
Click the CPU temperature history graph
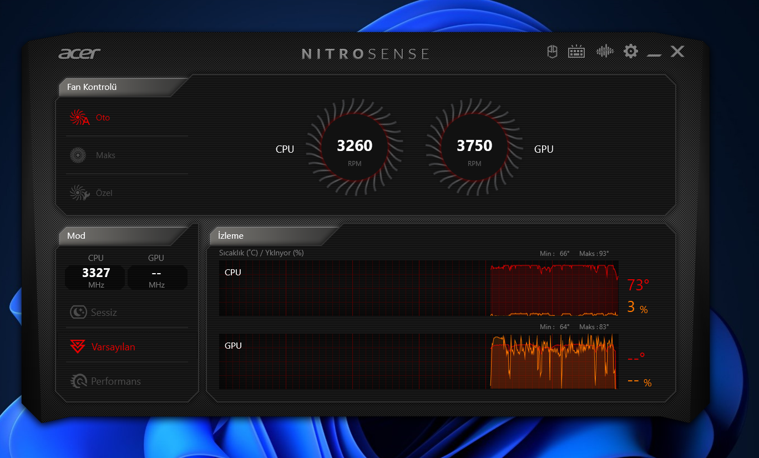point(419,288)
